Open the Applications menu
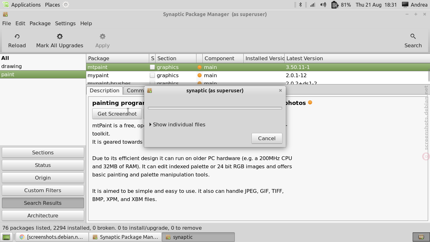The height and width of the screenshot is (242, 430). (x=26, y=5)
